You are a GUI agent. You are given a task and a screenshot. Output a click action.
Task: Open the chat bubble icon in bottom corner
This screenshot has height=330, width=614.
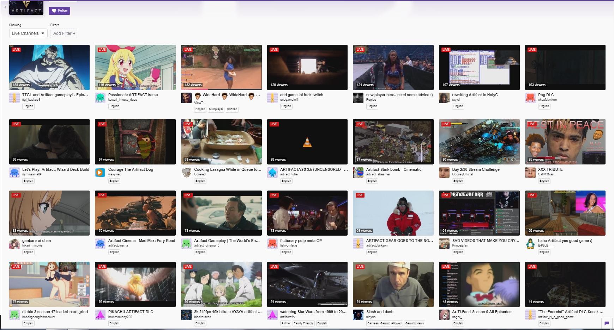point(606,323)
